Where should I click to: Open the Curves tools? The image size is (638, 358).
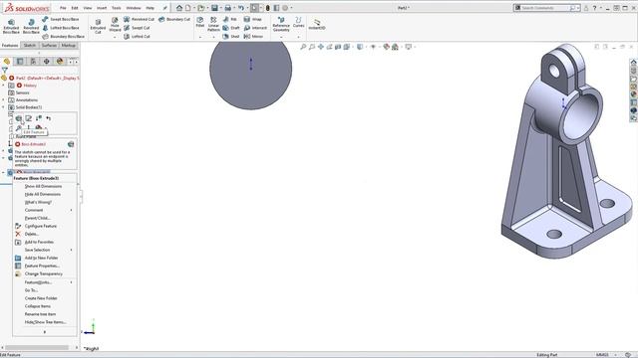click(298, 22)
